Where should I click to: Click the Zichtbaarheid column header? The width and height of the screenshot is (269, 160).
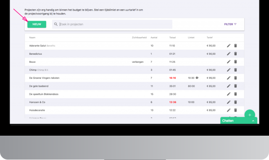[x=139, y=37]
